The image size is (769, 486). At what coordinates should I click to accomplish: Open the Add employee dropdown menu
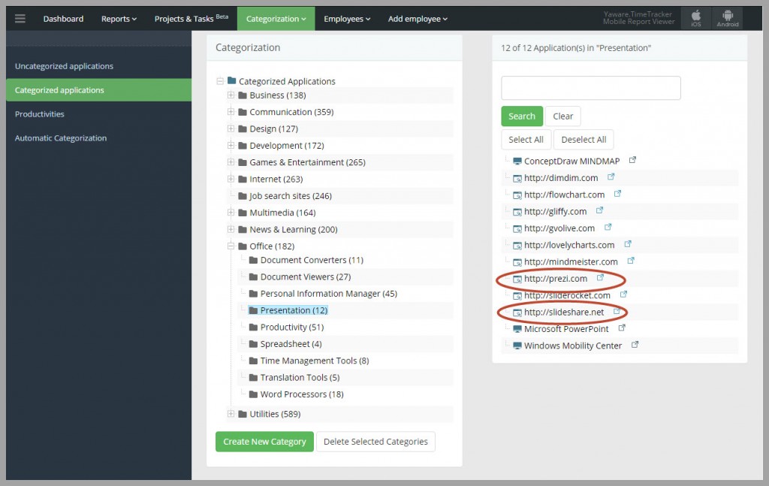click(418, 19)
